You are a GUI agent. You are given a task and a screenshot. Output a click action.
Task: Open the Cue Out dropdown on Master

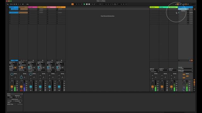click(185, 69)
